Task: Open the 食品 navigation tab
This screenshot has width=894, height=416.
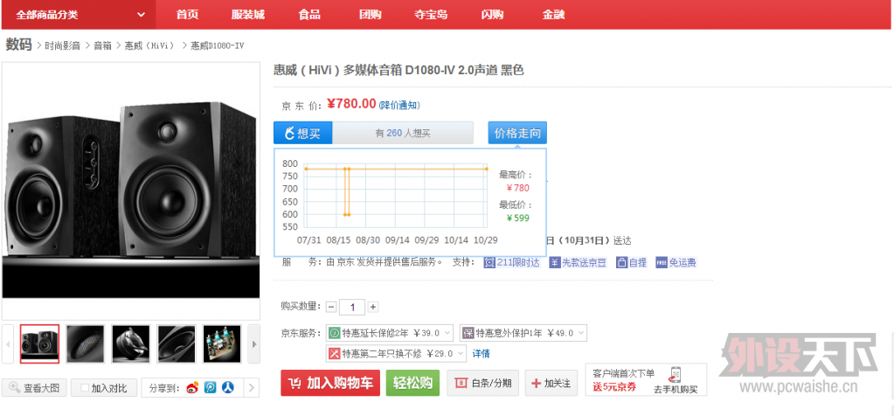Action: pyautogui.click(x=309, y=15)
